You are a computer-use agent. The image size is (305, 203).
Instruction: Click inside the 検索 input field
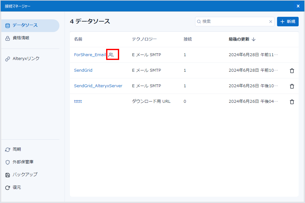click(234, 22)
